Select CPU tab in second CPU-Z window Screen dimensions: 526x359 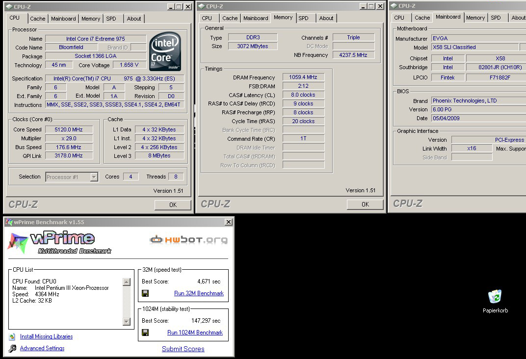pos(207,18)
